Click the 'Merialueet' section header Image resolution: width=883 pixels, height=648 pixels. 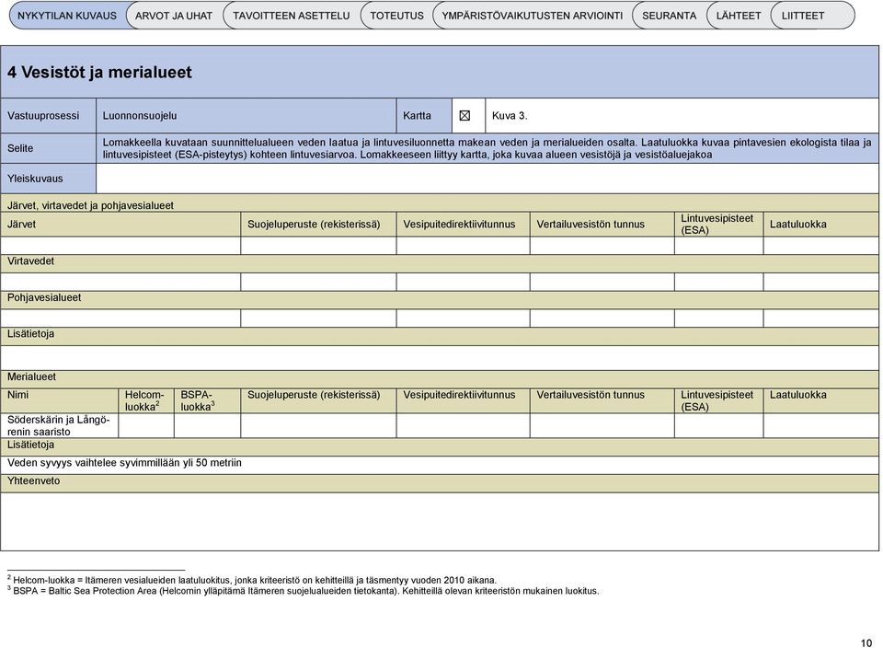(31, 376)
